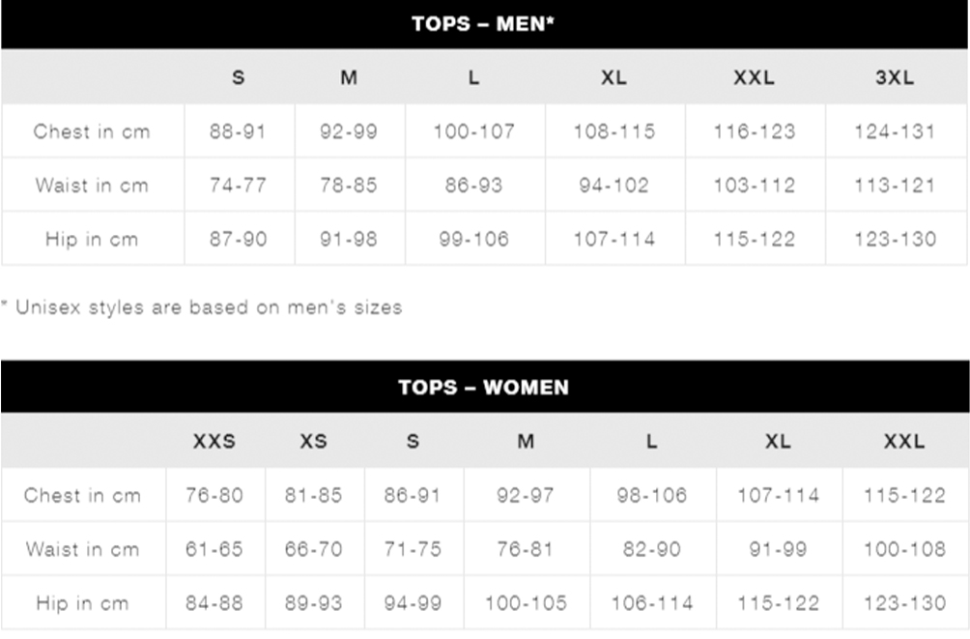Select men's 3XL waist value 113-121
This screenshot has width=970, height=639.
(895, 186)
